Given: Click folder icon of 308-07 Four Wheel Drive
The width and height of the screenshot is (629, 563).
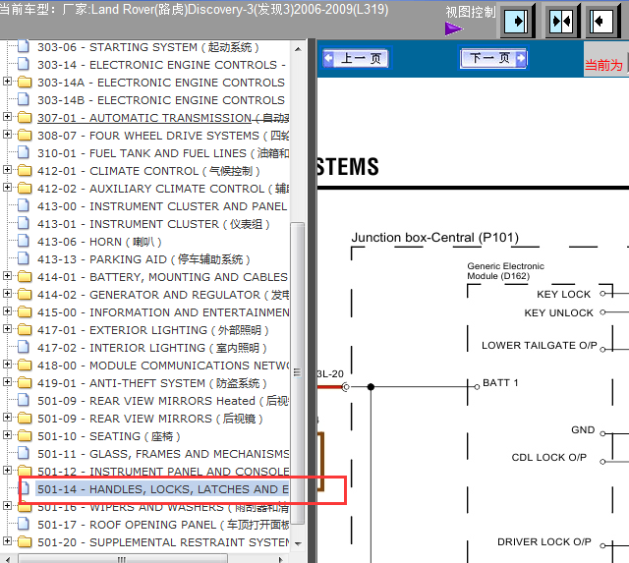Looking at the screenshot, I should point(25,136).
